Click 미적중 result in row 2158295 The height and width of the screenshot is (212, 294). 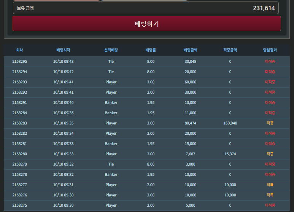pyautogui.click(x=270, y=62)
